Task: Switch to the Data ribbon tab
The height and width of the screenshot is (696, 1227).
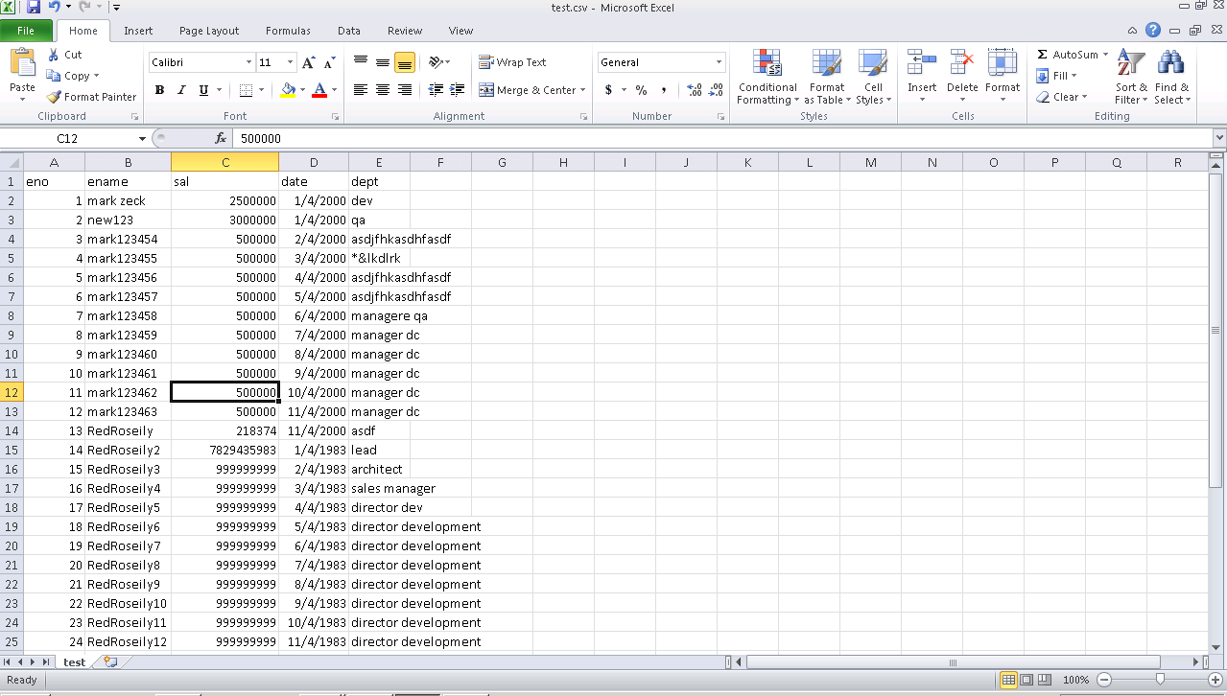Action: (x=349, y=31)
